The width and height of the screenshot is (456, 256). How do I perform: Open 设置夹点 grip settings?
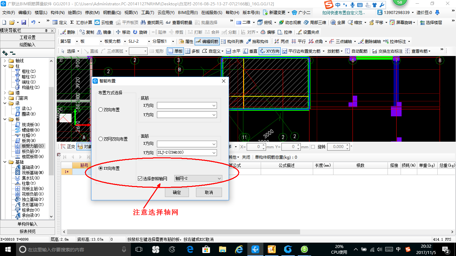(x=308, y=32)
